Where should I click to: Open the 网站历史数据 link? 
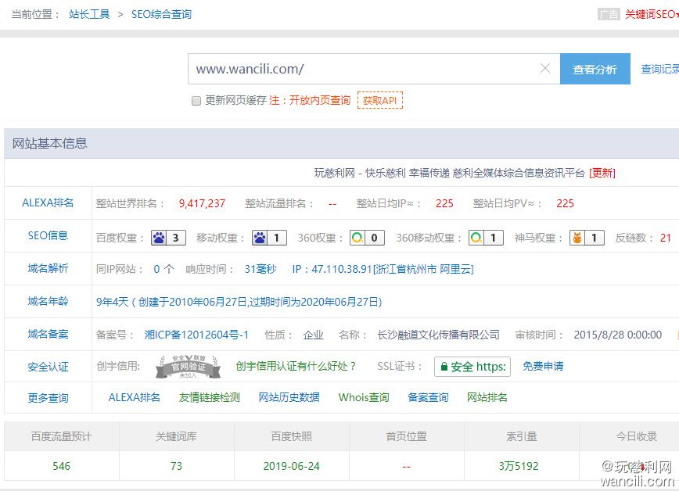[289, 397]
